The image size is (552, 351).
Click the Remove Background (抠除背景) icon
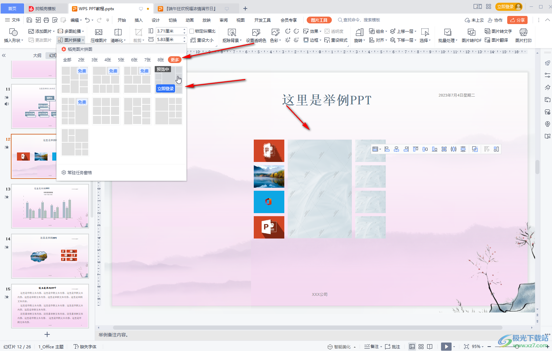coord(232,32)
